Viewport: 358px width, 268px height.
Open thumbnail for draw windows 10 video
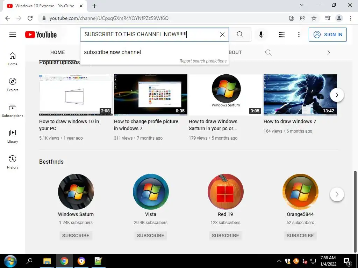pyautogui.click(x=76, y=95)
